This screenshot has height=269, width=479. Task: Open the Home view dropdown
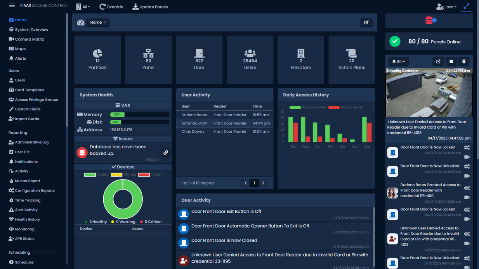click(98, 22)
